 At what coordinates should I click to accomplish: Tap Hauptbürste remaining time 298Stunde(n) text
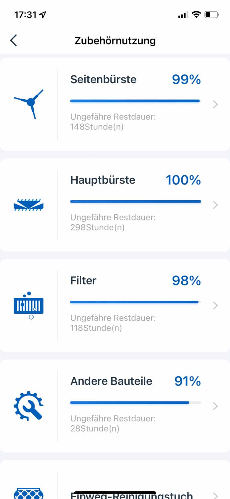97,228
